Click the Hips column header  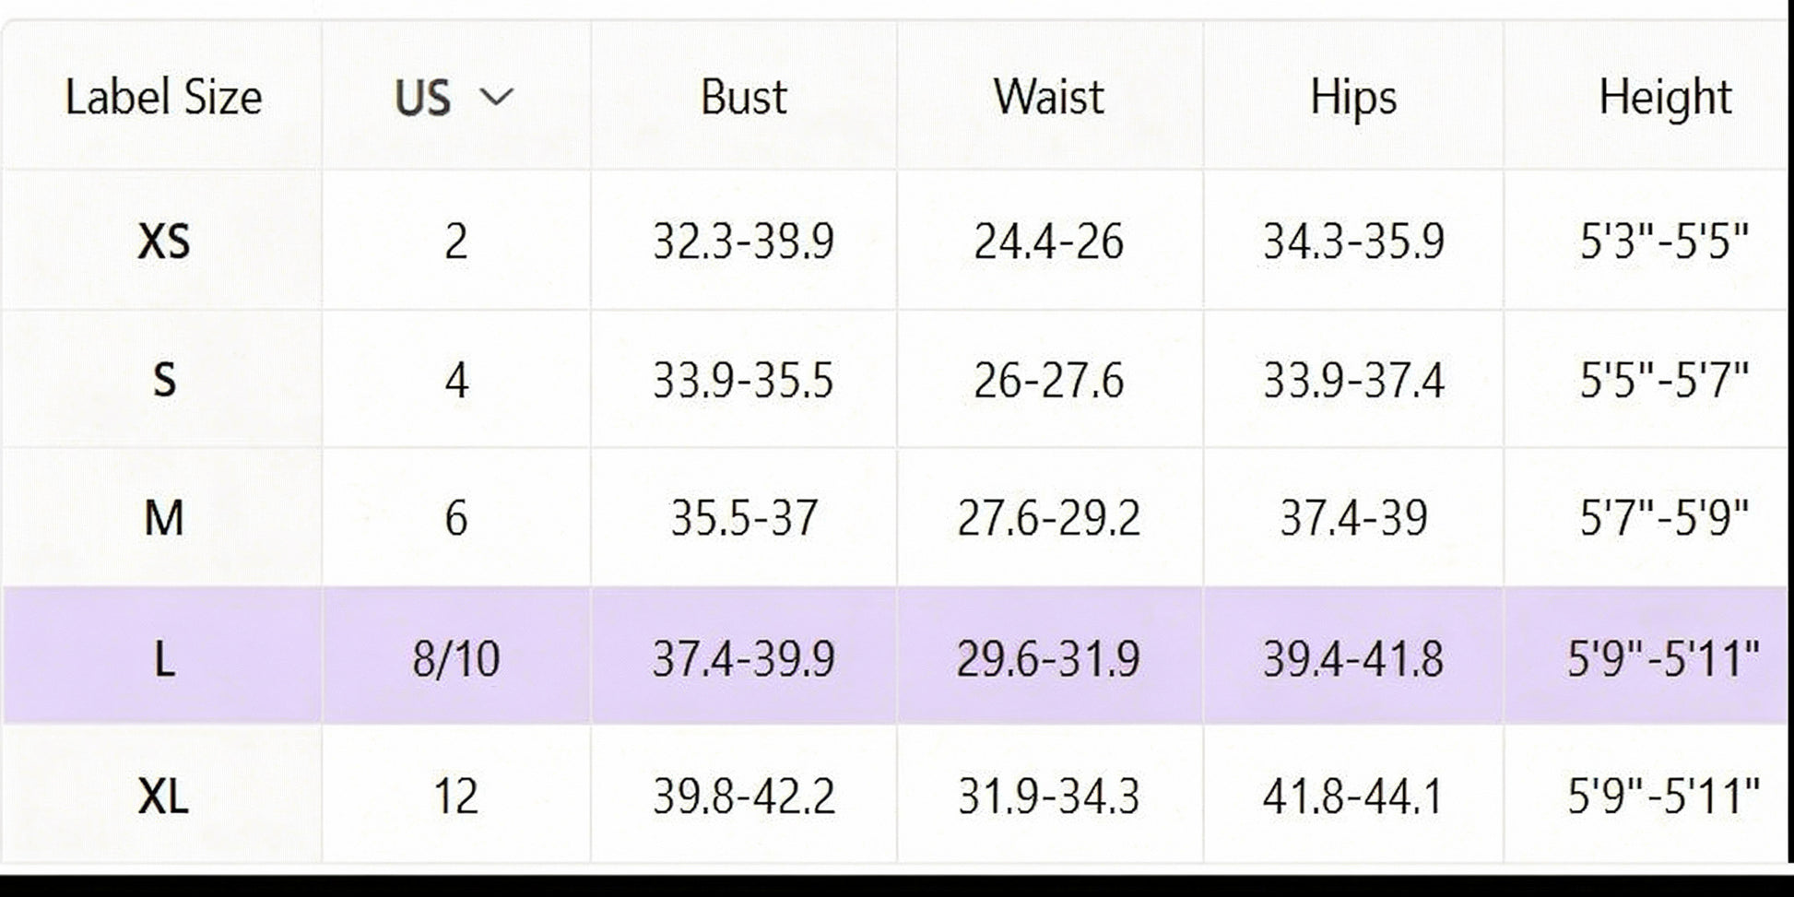[1352, 97]
